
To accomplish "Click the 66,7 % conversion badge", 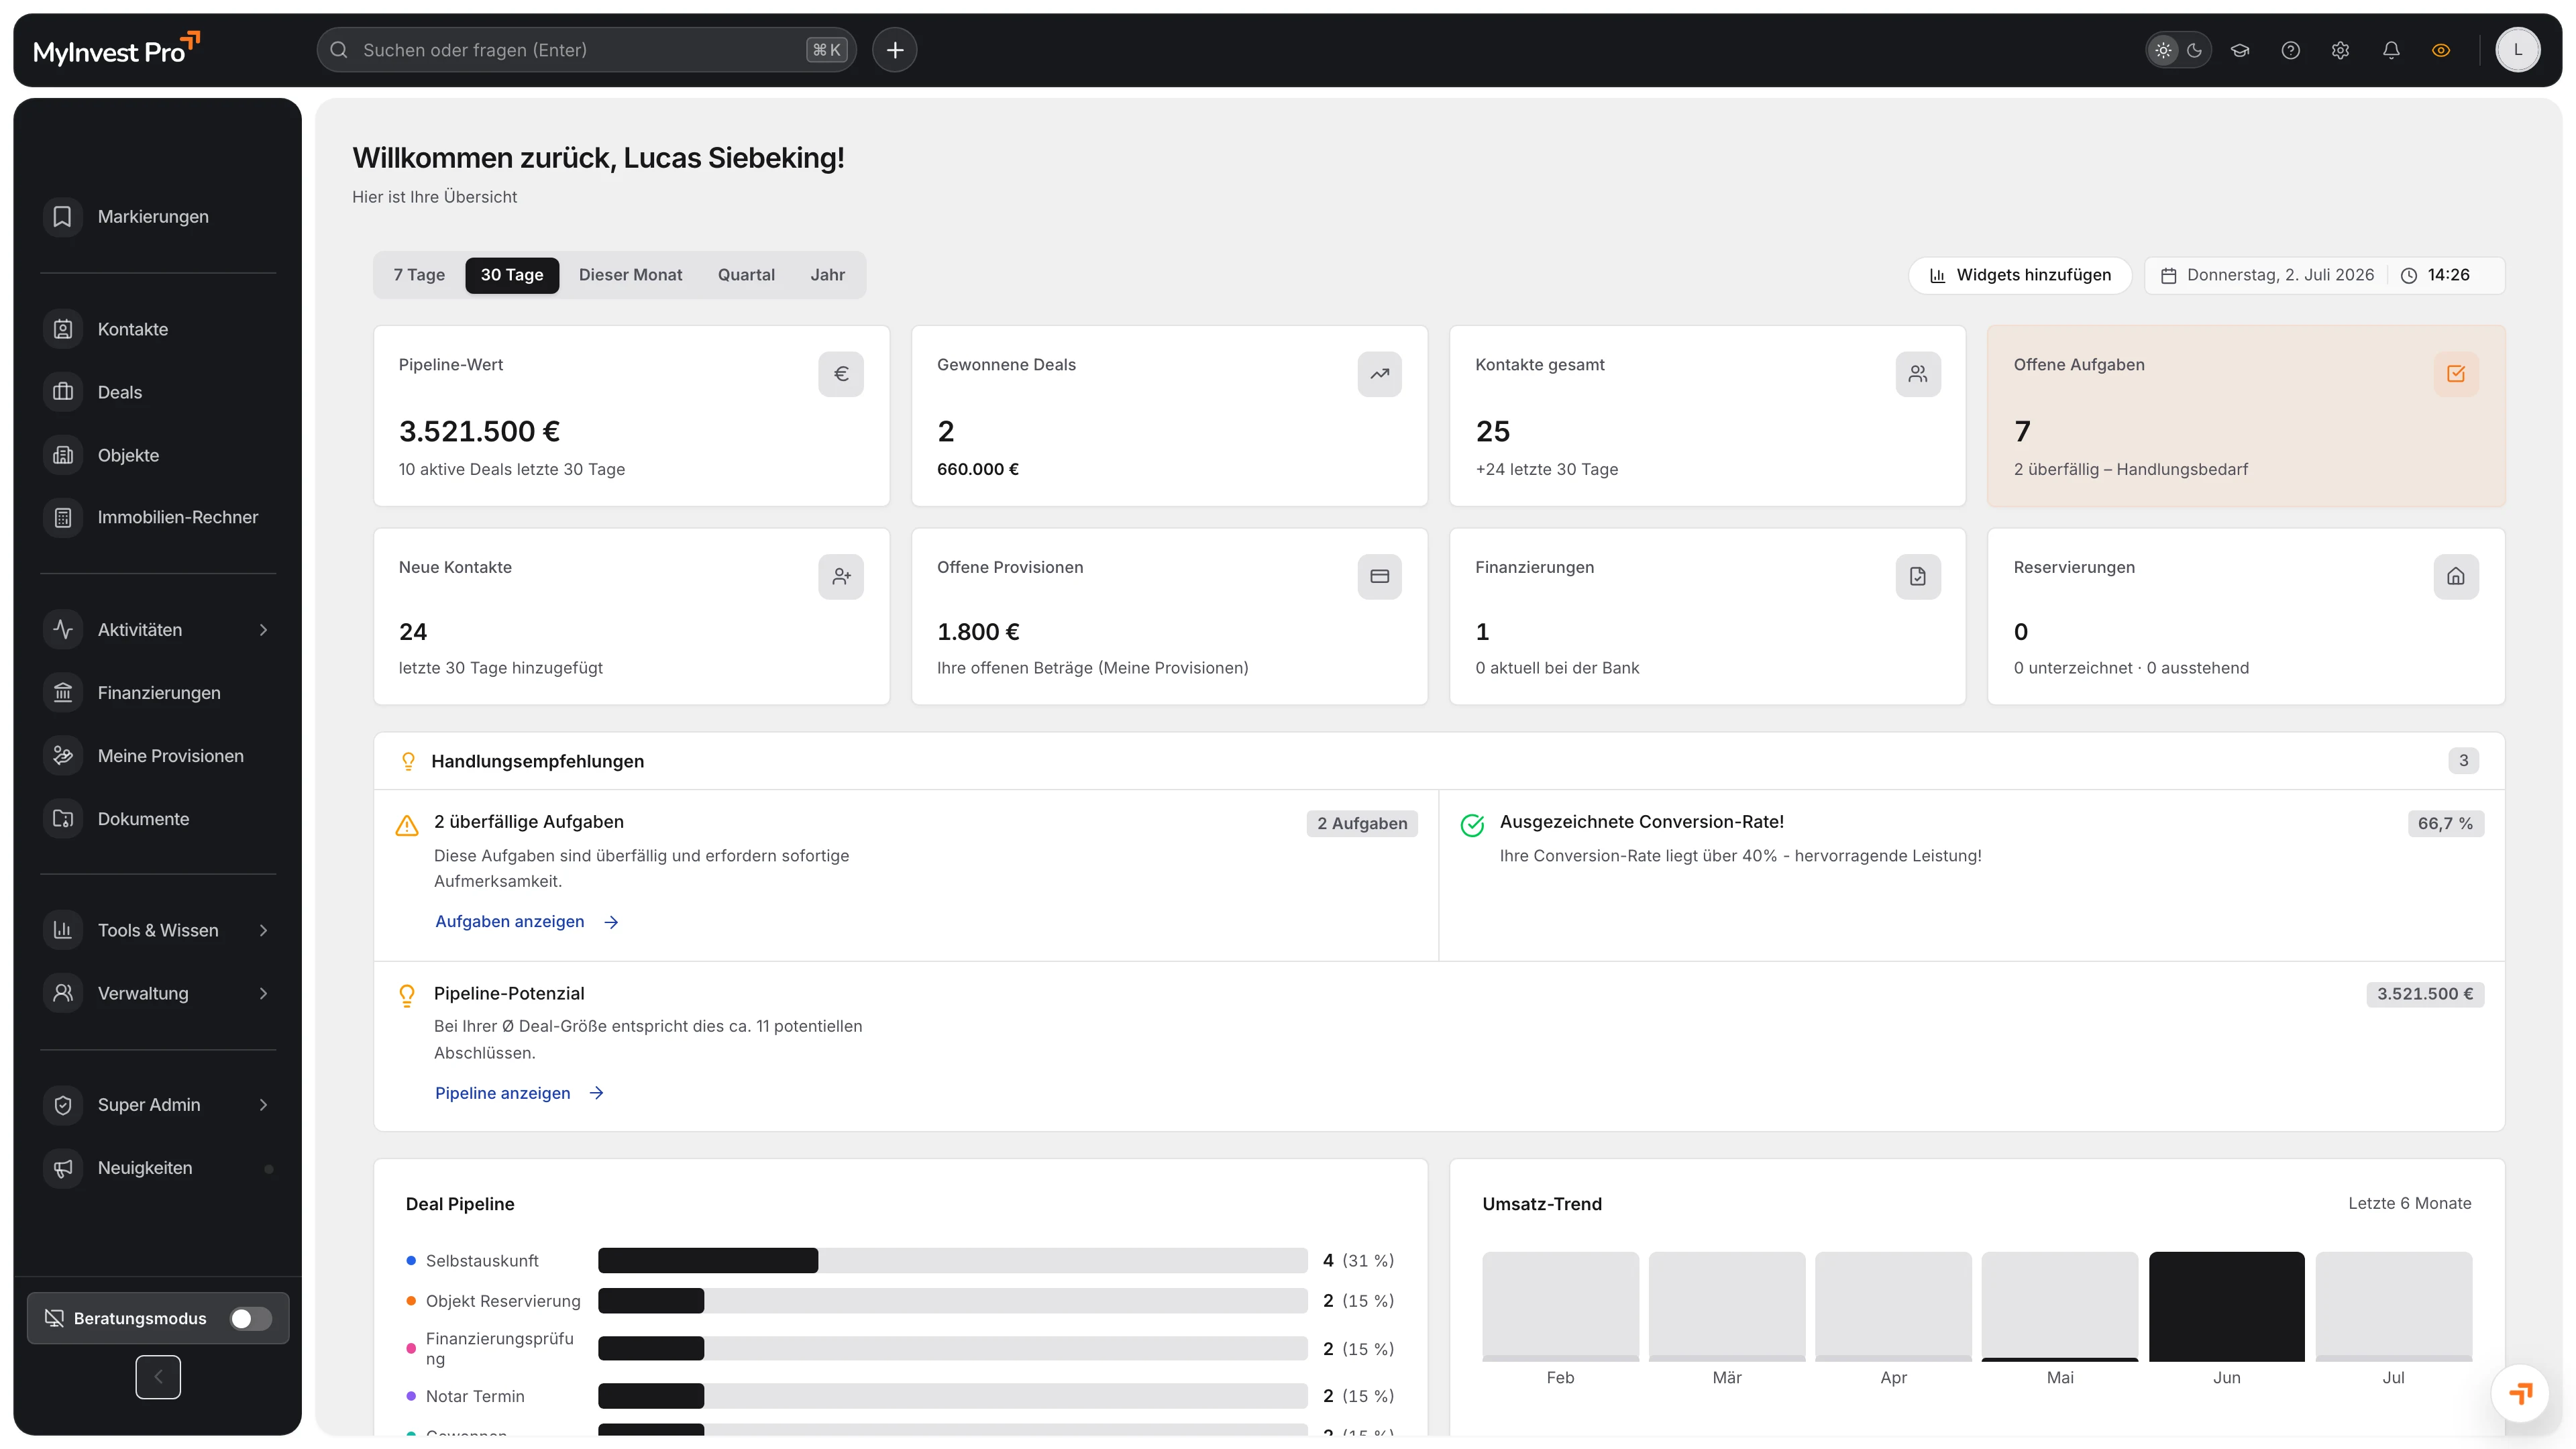I will pos(2445,824).
